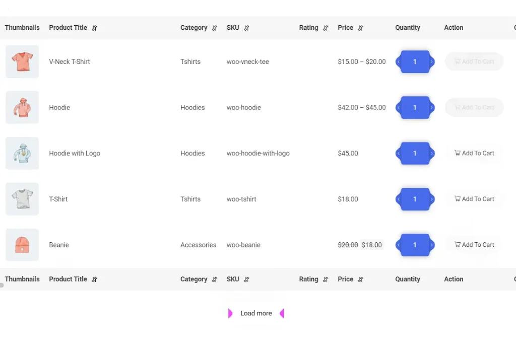Image resolution: width=516 pixels, height=337 pixels.
Task: Select price $42.00 – $45.00
Action: [x=362, y=107]
